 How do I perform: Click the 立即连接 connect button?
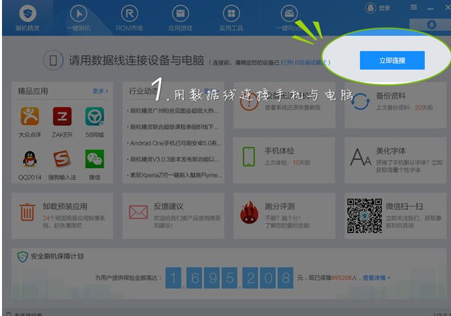(x=392, y=60)
